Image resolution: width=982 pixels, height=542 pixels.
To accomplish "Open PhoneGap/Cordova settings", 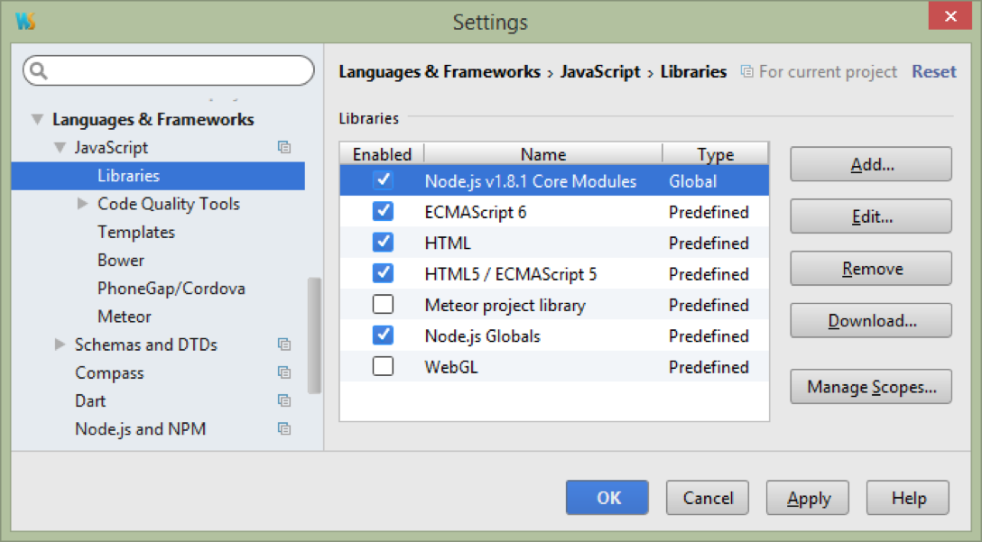I will [x=171, y=289].
